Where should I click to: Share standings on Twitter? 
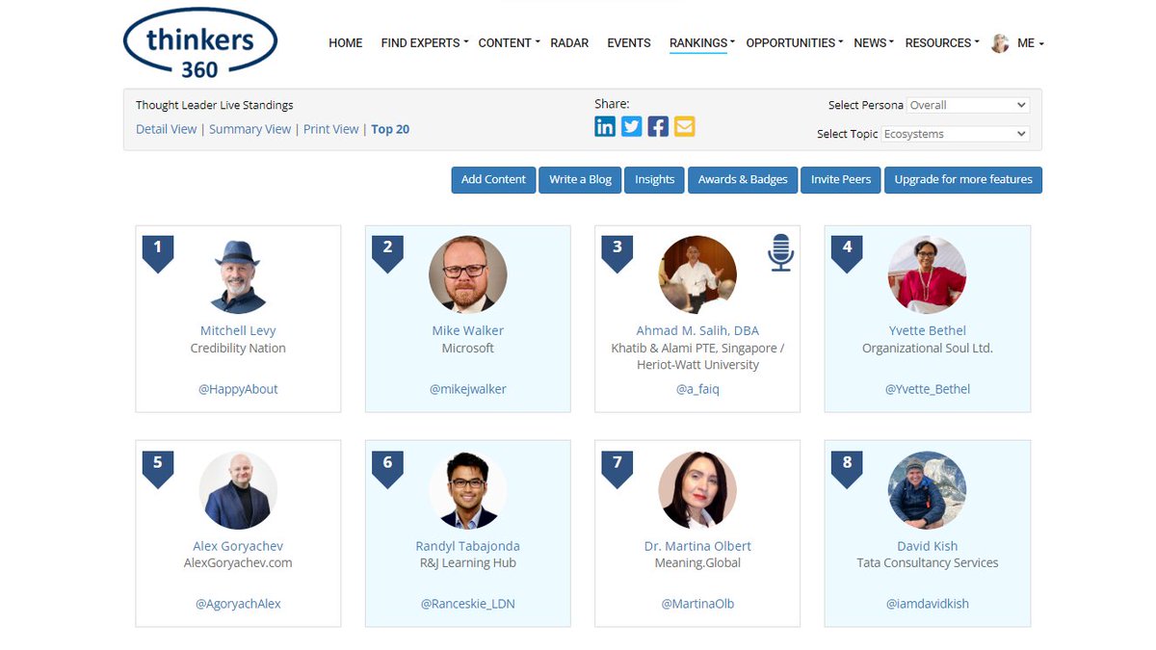(x=632, y=126)
